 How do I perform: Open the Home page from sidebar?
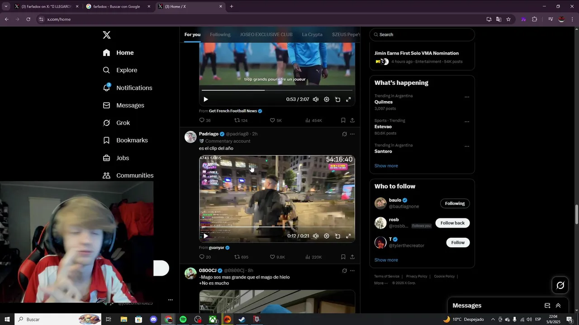pos(119,53)
